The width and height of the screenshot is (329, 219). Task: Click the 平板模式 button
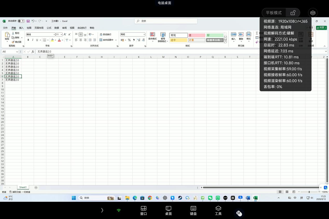coord(274,13)
